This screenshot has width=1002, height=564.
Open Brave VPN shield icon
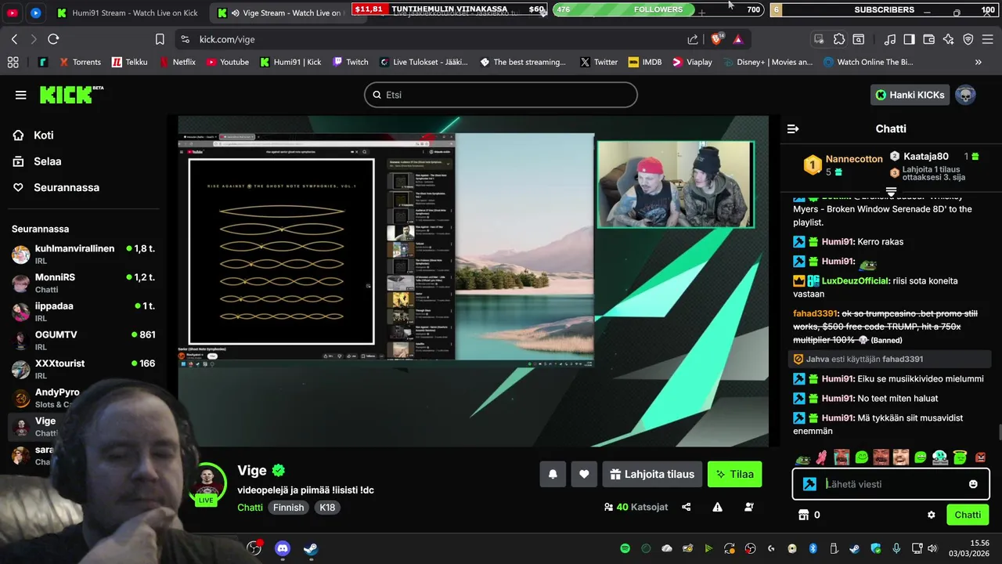(968, 39)
